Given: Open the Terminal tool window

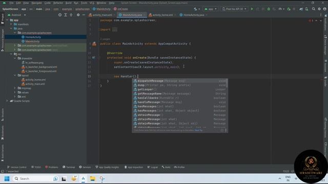Looking at the screenshot, I should click(69, 167).
